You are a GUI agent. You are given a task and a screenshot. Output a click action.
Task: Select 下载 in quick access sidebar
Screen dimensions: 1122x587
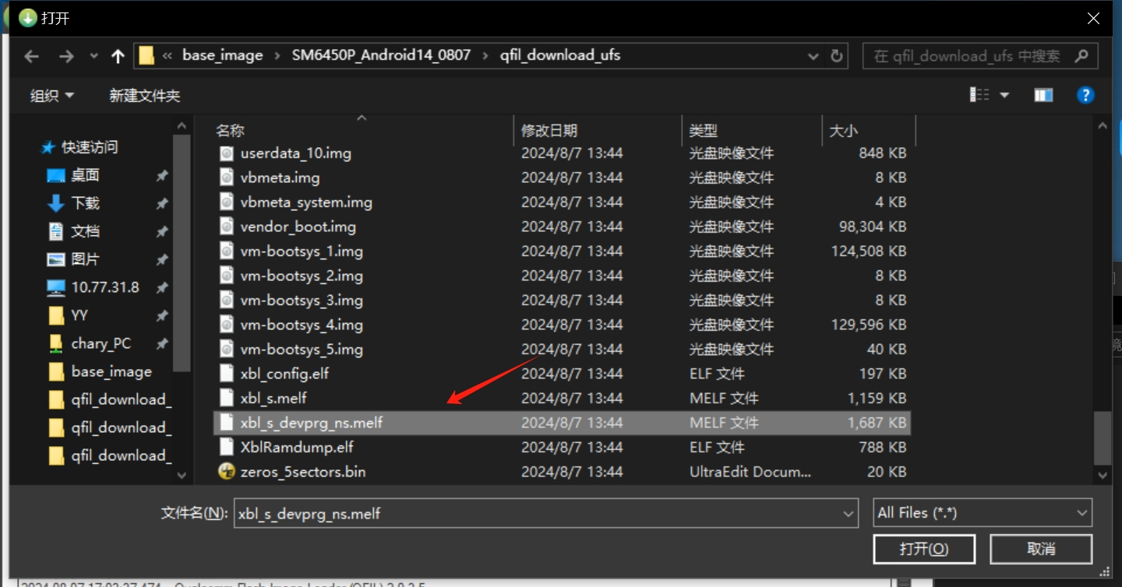85,203
